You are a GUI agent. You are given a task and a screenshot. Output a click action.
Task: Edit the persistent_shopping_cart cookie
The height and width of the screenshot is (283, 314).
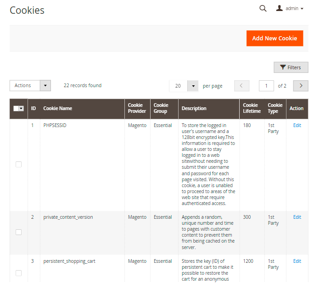click(x=297, y=261)
